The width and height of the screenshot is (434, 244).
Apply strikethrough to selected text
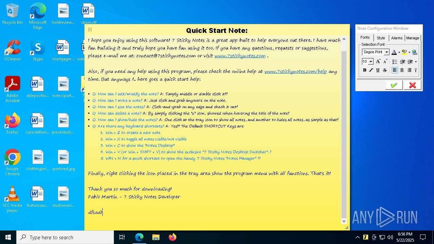coord(385,70)
